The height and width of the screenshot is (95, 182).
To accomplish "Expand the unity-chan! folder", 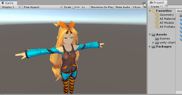I will coord(153,42).
